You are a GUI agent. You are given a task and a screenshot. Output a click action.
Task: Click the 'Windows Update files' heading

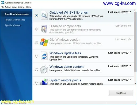65,53
